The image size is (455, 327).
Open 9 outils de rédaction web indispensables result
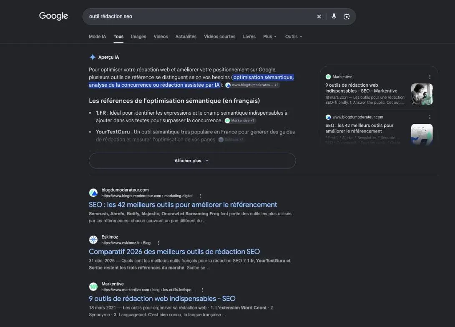tap(162, 299)
